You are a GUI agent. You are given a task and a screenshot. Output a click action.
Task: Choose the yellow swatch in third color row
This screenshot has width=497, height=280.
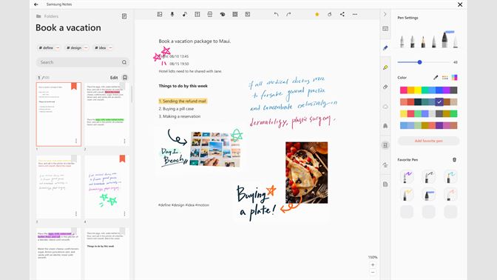click(404, 113)
